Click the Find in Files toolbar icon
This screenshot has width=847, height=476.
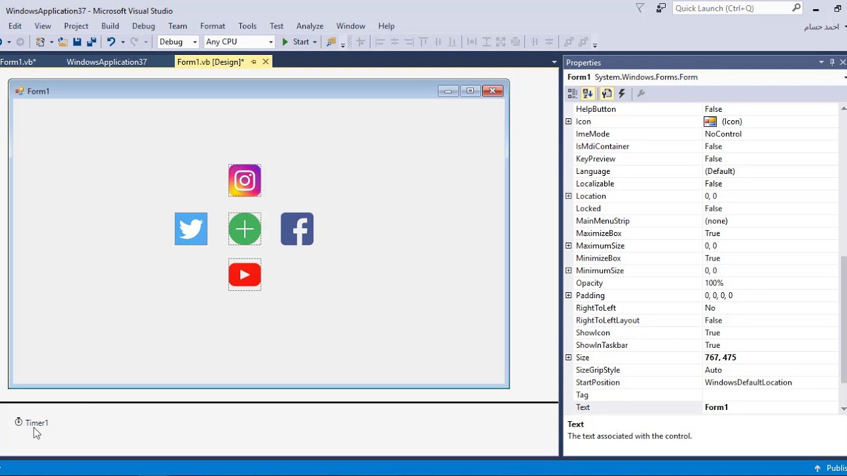click(x=332, y=42)
